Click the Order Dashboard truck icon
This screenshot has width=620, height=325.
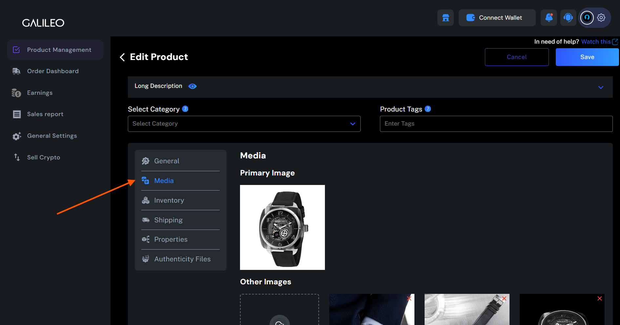(x=16, y=71)
